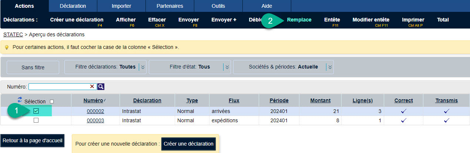Click Retour à la page d'accueil button
The image size is (470, 153).
[33, 141]
